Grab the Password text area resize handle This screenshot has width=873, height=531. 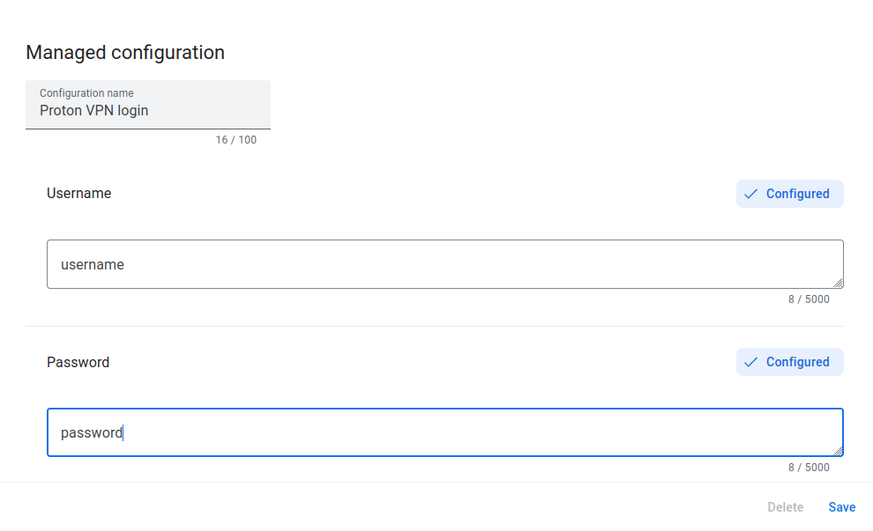(838, 451)
